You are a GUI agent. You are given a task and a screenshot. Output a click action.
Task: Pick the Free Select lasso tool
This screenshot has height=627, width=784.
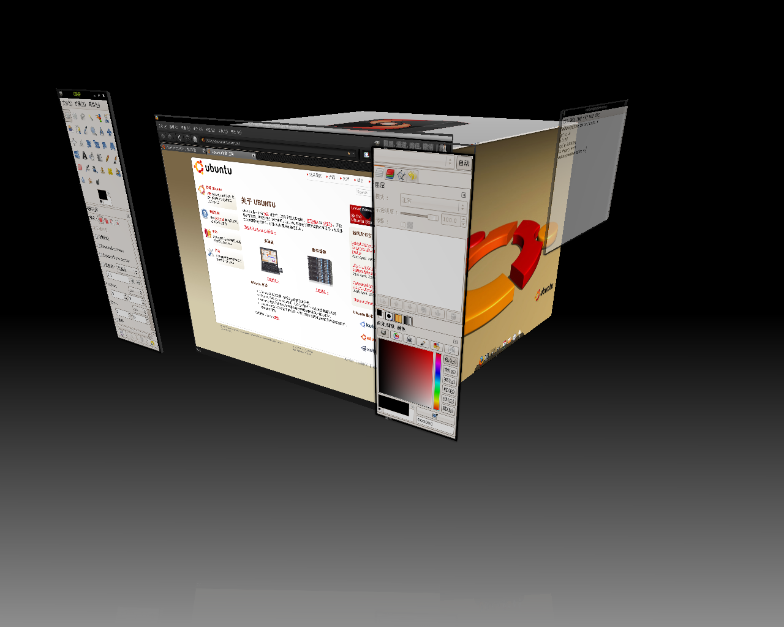[82, 116]
